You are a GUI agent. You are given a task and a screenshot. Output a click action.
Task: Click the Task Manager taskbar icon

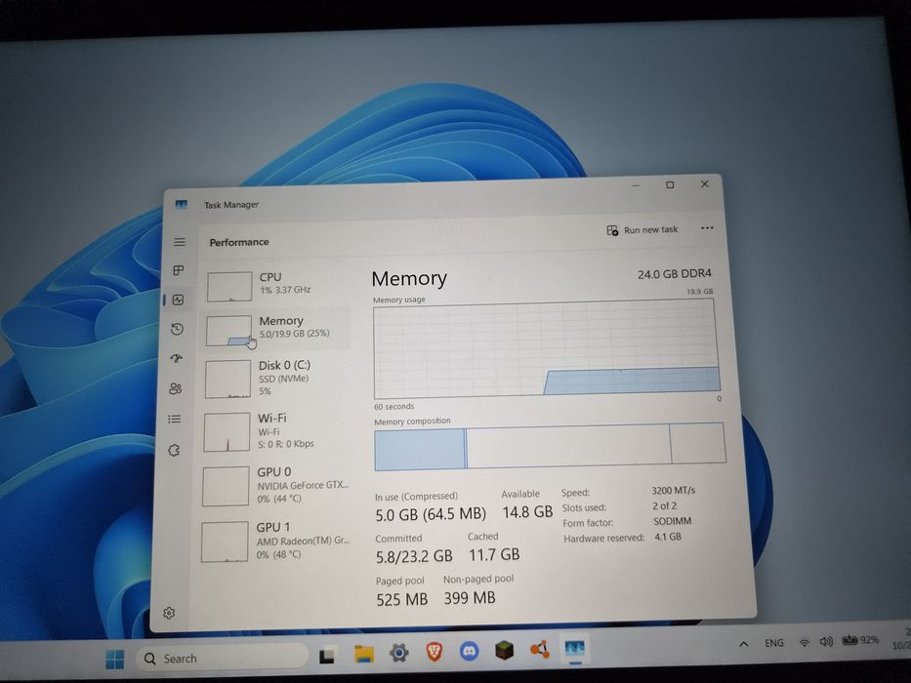(574, 648)
